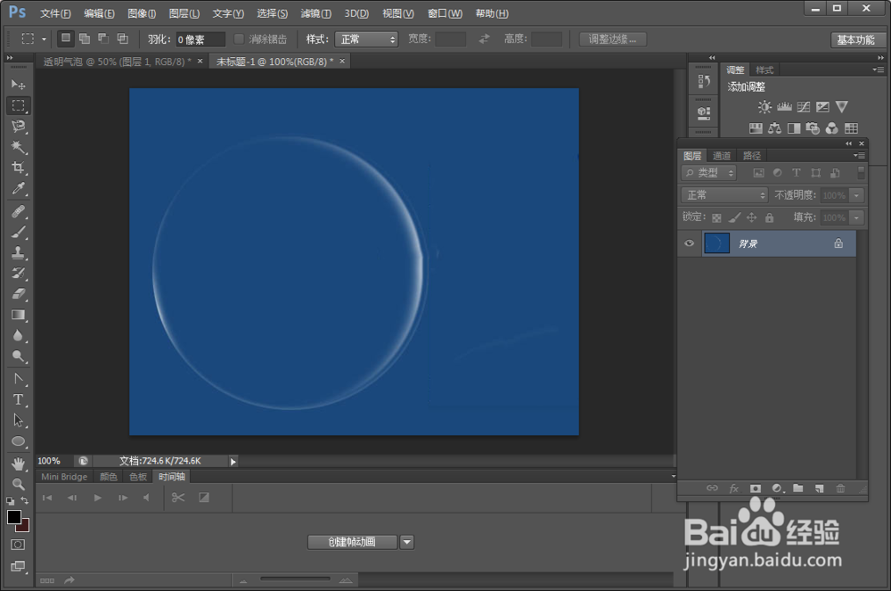Open the blend mode 正常 dropdown
This screenshot has width=891, height=591.
point(724,195)
